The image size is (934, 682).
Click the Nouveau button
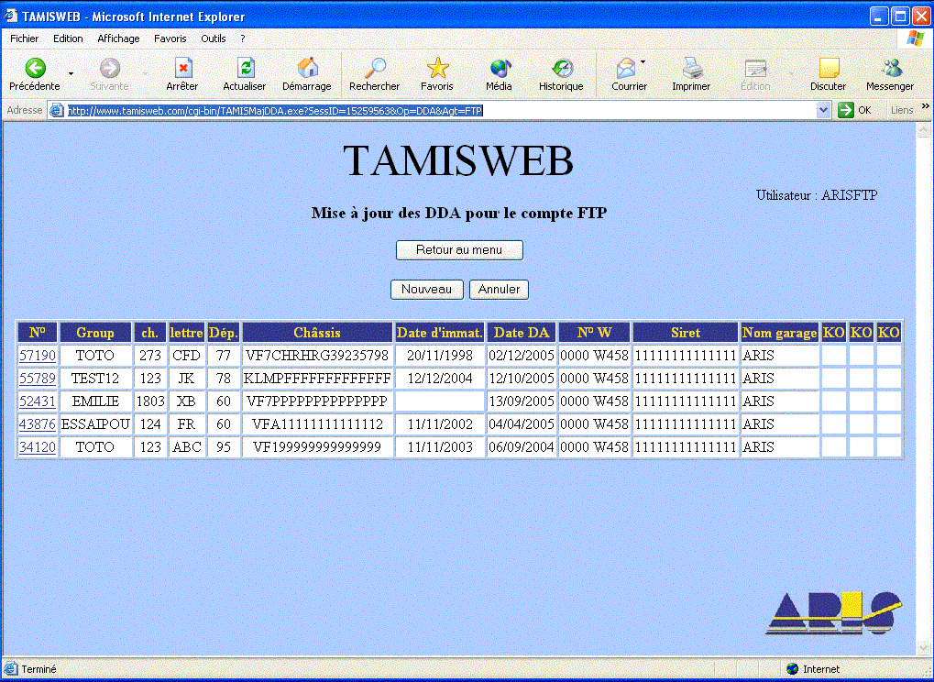[426, 290]
